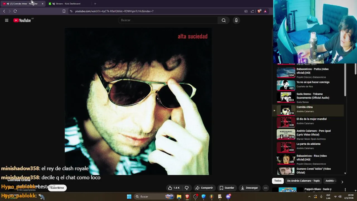
Task: Unmute the Stream - Kick Dashboard tab
Action: point(54,4)
